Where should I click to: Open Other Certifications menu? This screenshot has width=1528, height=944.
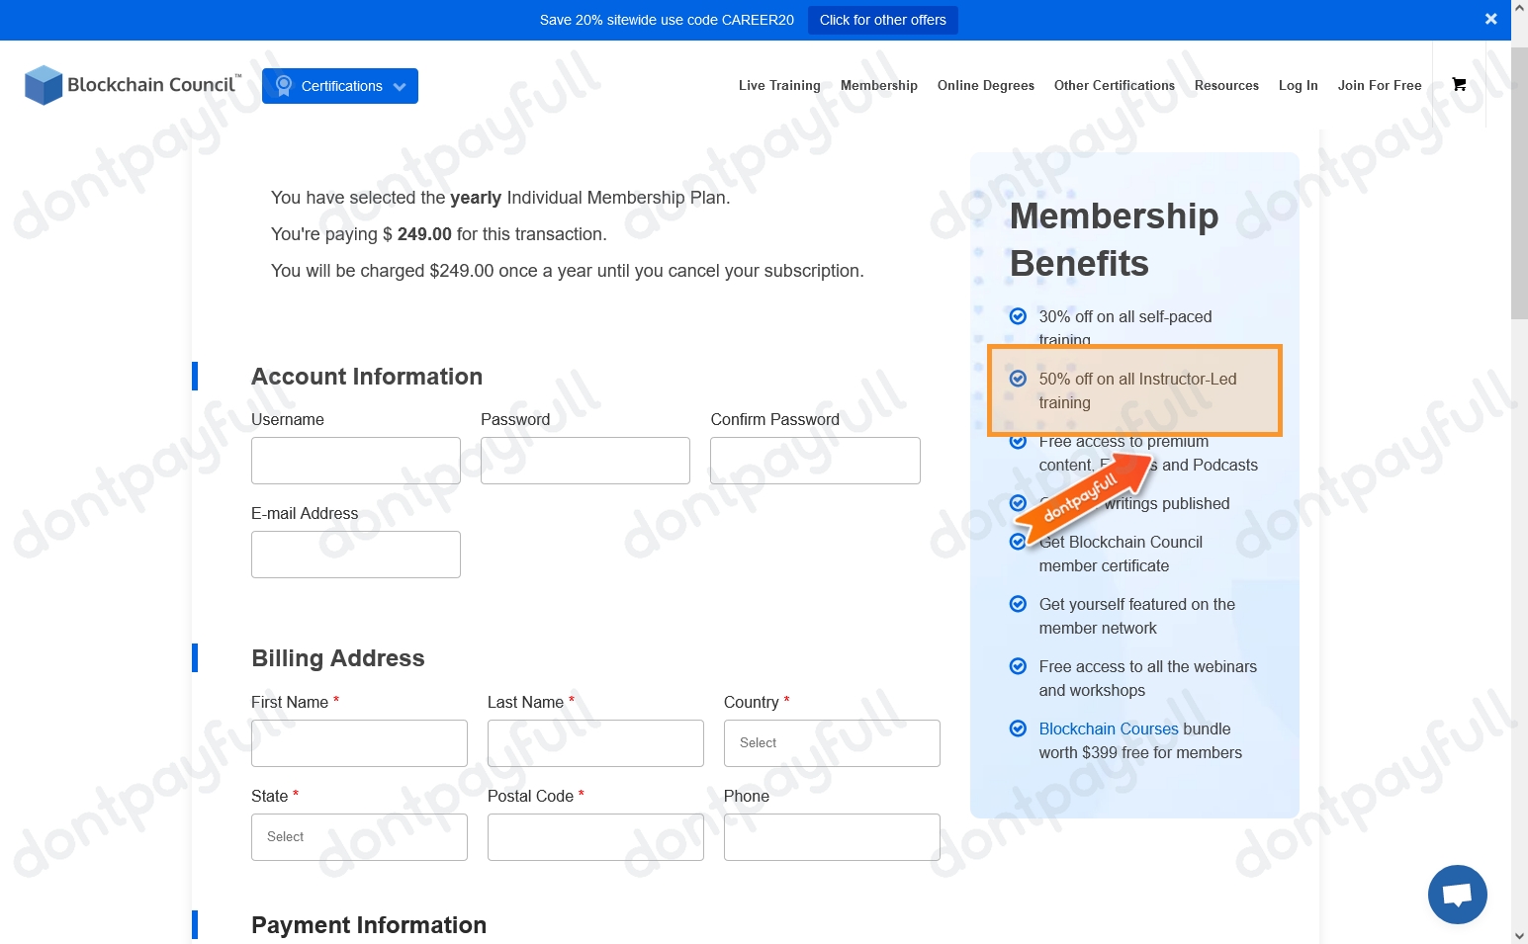[1115, 86]
